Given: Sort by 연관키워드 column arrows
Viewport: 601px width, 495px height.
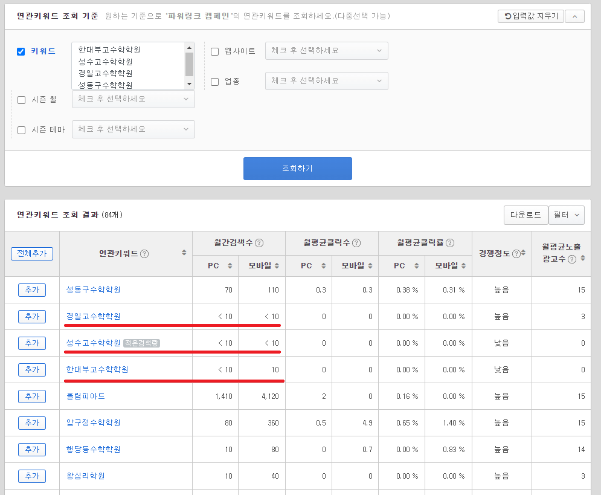Looking at the screenshot, I should click(x=184, y=252).
